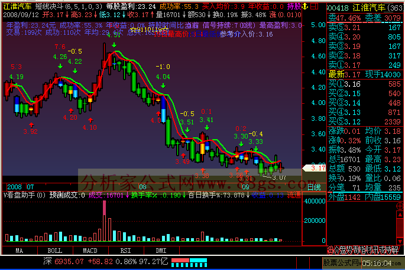
Task: Click the 前收 3.16 value
Action: [x=383, y=141]
